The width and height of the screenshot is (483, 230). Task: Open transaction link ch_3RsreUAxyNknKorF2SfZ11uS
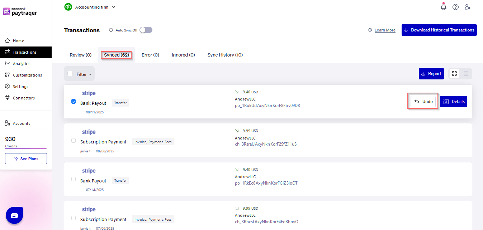266,144
